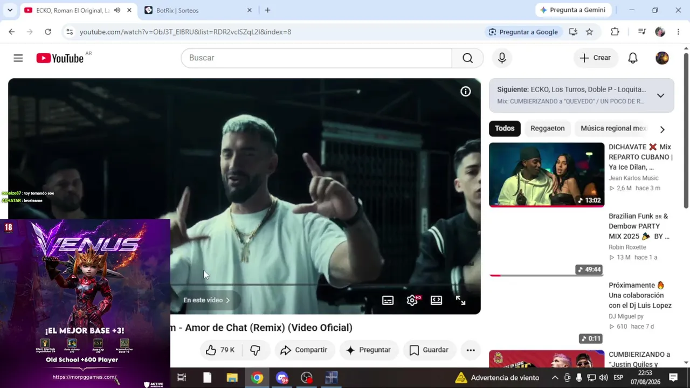Click 'Pregunta a Gemini' button
Image resolution: width=690 pixels, height=388 pixels.
coord(573,10)
